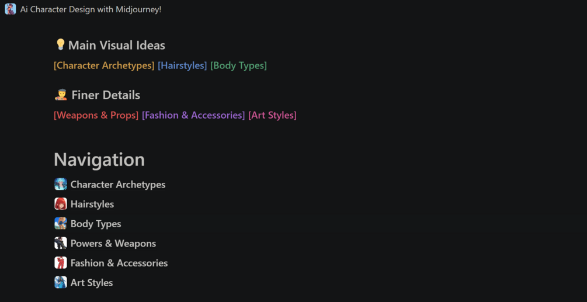Click the red-haired Hairstyles page icon
Image resolution: width=587 pixels, height=302 pixels.
coord(61,204)
